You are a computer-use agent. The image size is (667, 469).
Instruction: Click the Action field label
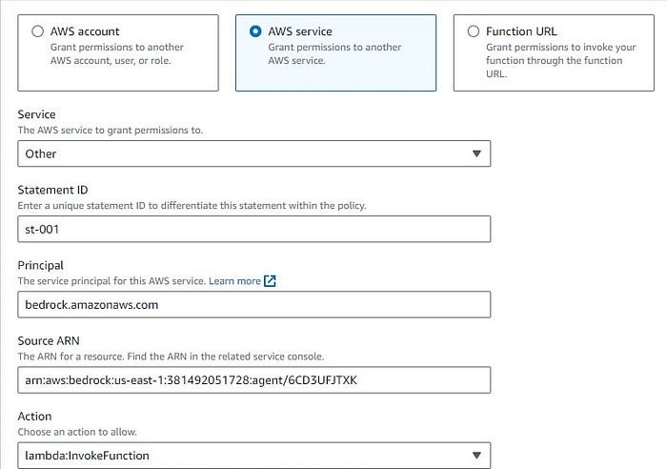point(34,417)
